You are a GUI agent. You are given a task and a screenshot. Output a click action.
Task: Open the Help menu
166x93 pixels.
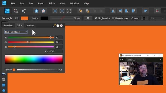click(86, 3)
